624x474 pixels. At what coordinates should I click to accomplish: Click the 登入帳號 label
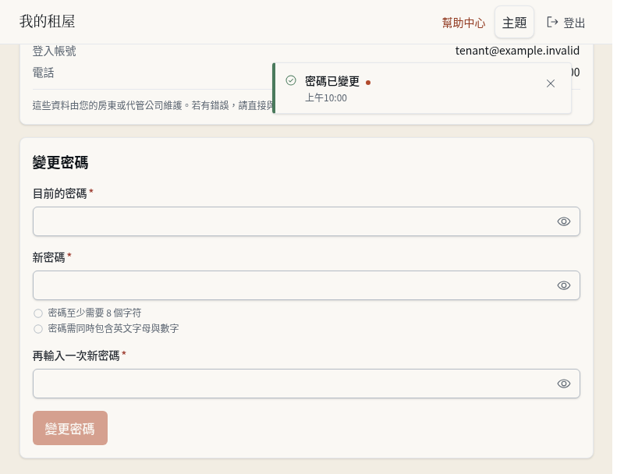(54, 51)
